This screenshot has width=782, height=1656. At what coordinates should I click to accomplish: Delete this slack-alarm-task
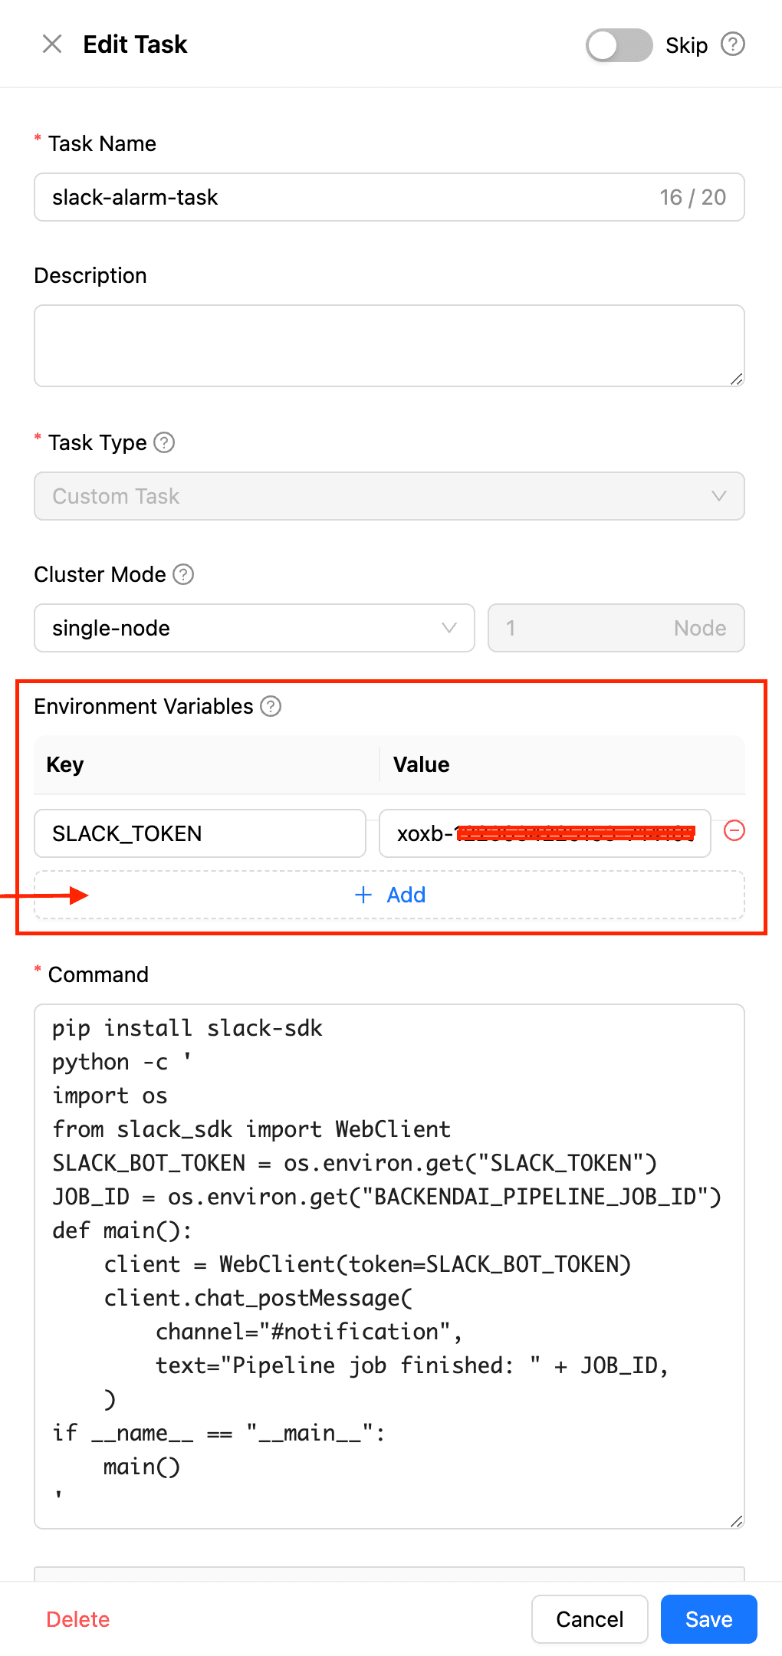pyautogui.click(x=78, y=1619)
